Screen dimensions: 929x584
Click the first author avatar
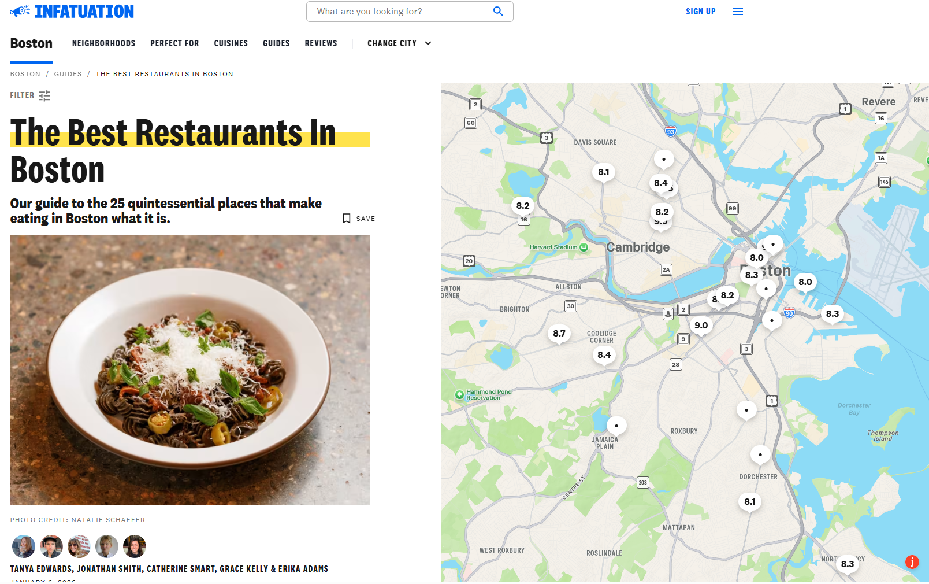(x=24, y=546)
